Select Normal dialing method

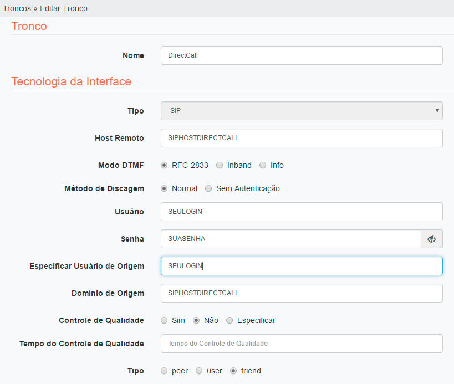click(164, 188)
